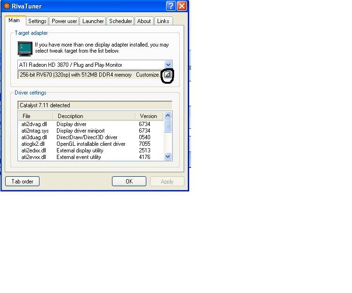This screenshot has height=293, width=352.
Task: Click the RivaTuner gear icon in title bar
Action: point(7,6)
